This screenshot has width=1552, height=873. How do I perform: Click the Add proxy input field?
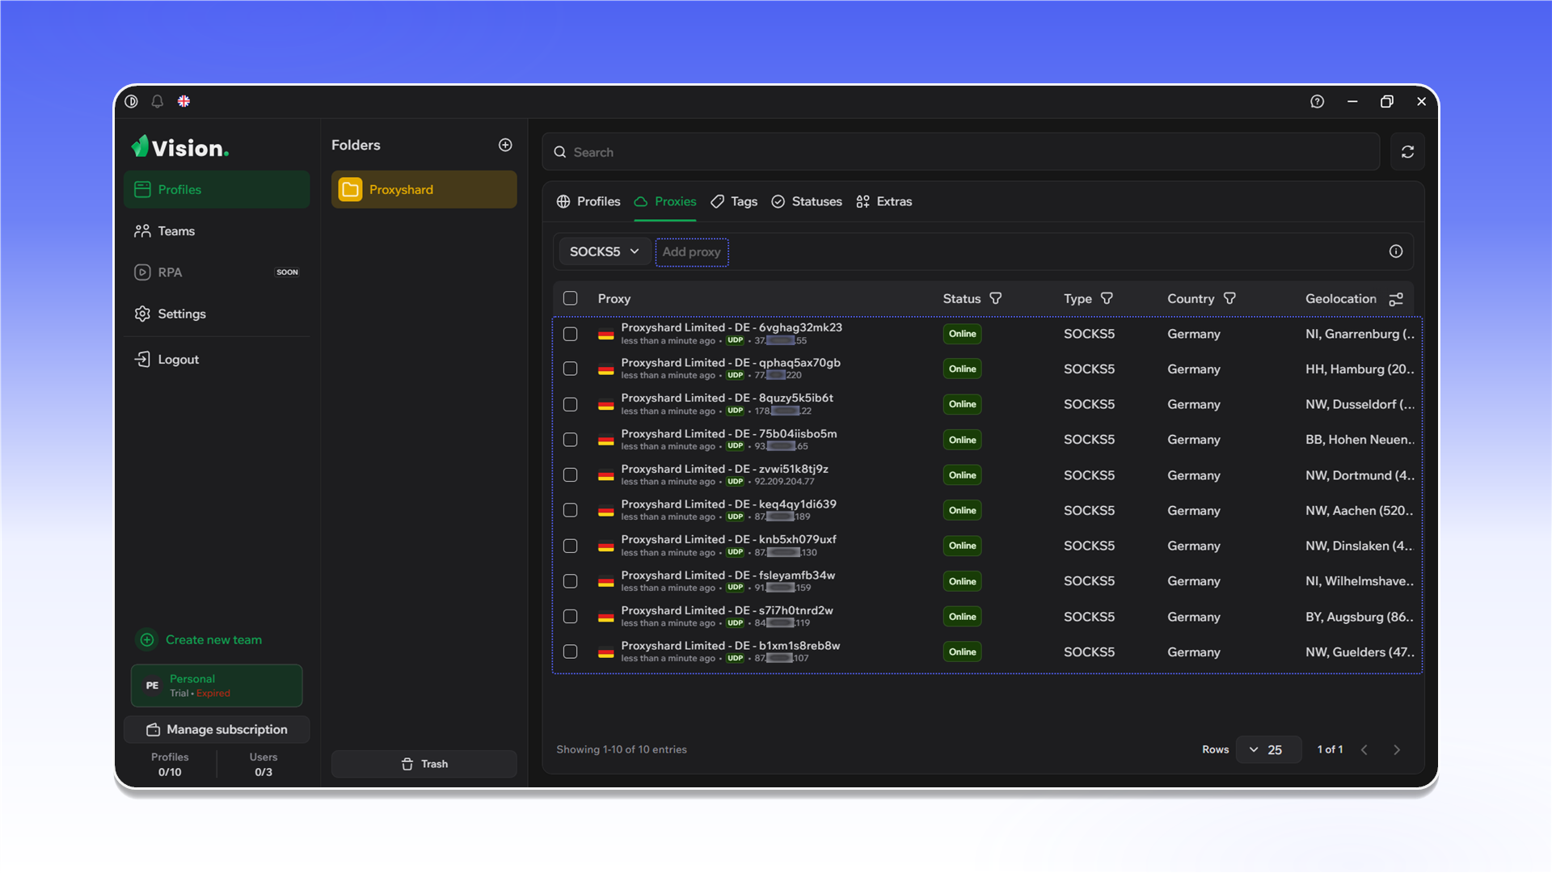[692, 251]
